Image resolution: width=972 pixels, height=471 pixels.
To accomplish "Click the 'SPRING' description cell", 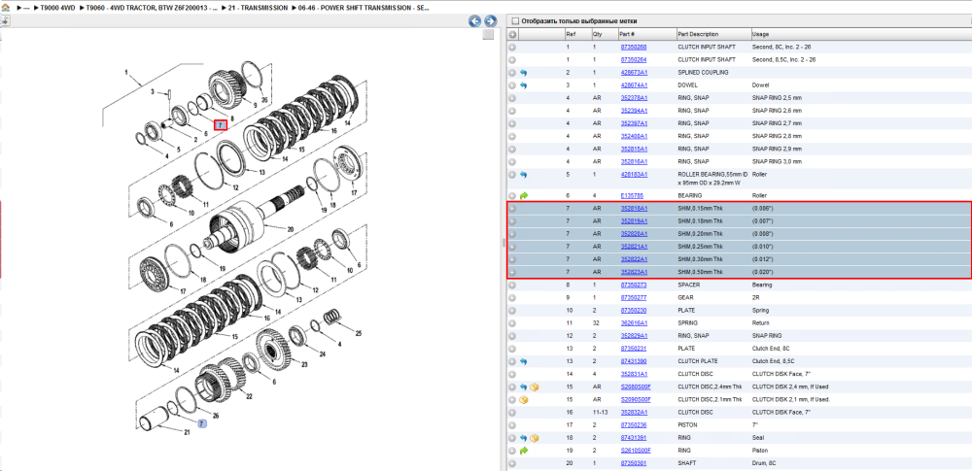I will click(689, 322).
